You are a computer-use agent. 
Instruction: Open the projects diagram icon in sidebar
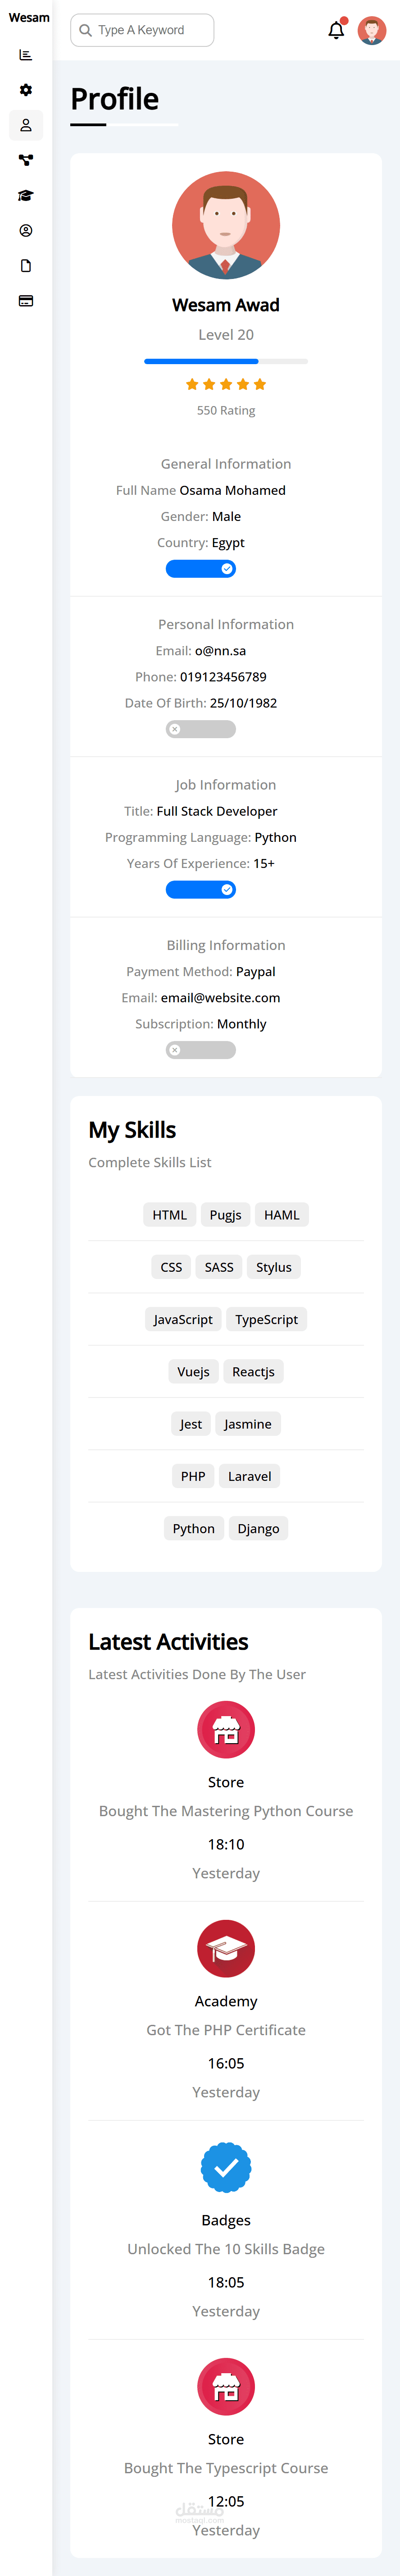tap(26, 160)
